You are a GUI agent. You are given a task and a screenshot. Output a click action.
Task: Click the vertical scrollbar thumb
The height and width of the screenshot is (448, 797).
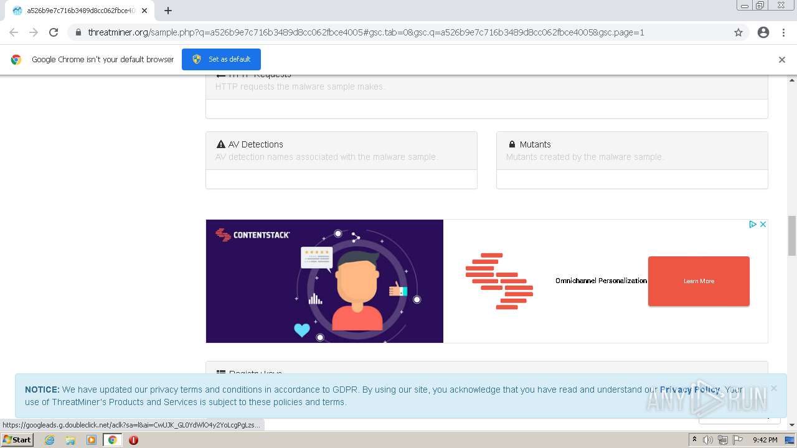[792, 235]
